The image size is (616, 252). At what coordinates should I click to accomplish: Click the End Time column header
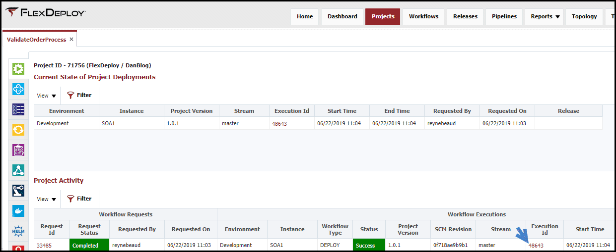397,111
